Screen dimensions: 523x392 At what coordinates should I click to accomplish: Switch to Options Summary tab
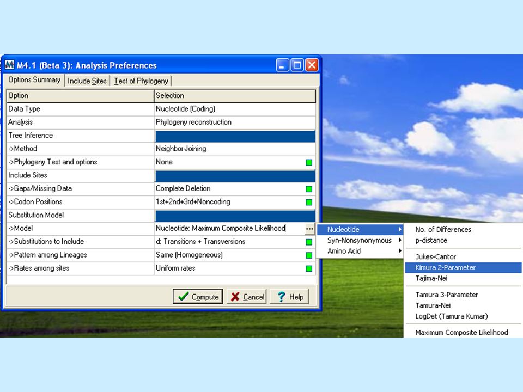(34, 80)
